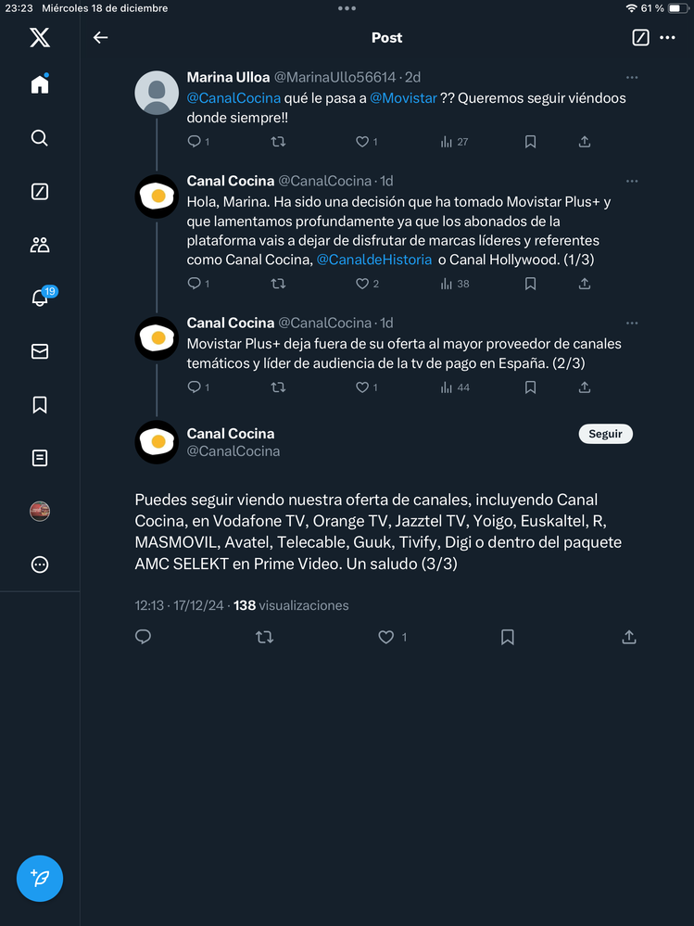This screenshot has height=926, width=694.
Task: Open Notifications bell with 19 badge
Action: pyautogui.click(x=40, y=298)
